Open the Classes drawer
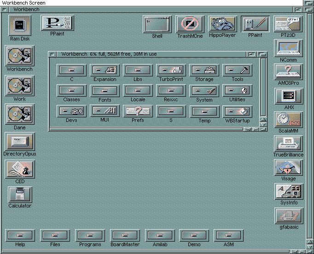Viewport: 314px width, 254px height. tap(72, 91)
